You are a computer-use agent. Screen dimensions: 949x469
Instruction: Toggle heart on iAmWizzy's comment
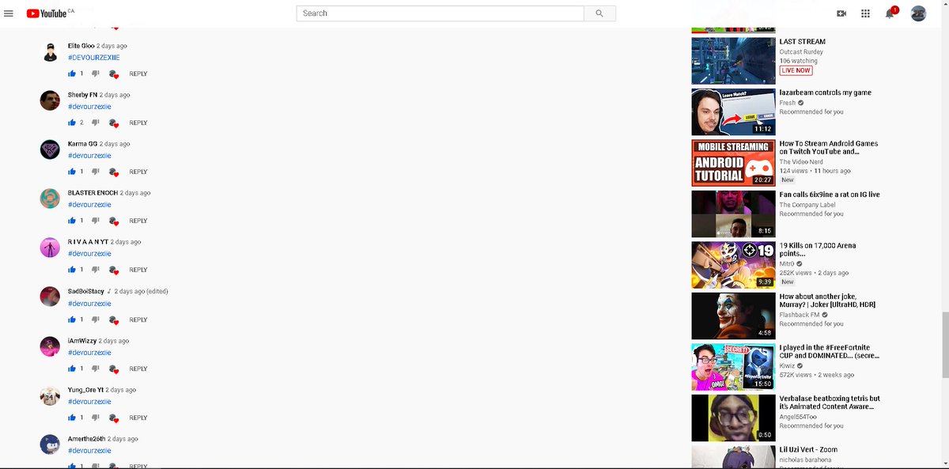(114, 369)
